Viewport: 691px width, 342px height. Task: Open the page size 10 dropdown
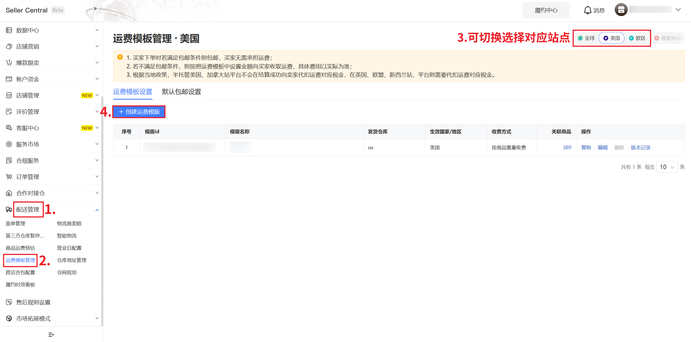(667, 167)
